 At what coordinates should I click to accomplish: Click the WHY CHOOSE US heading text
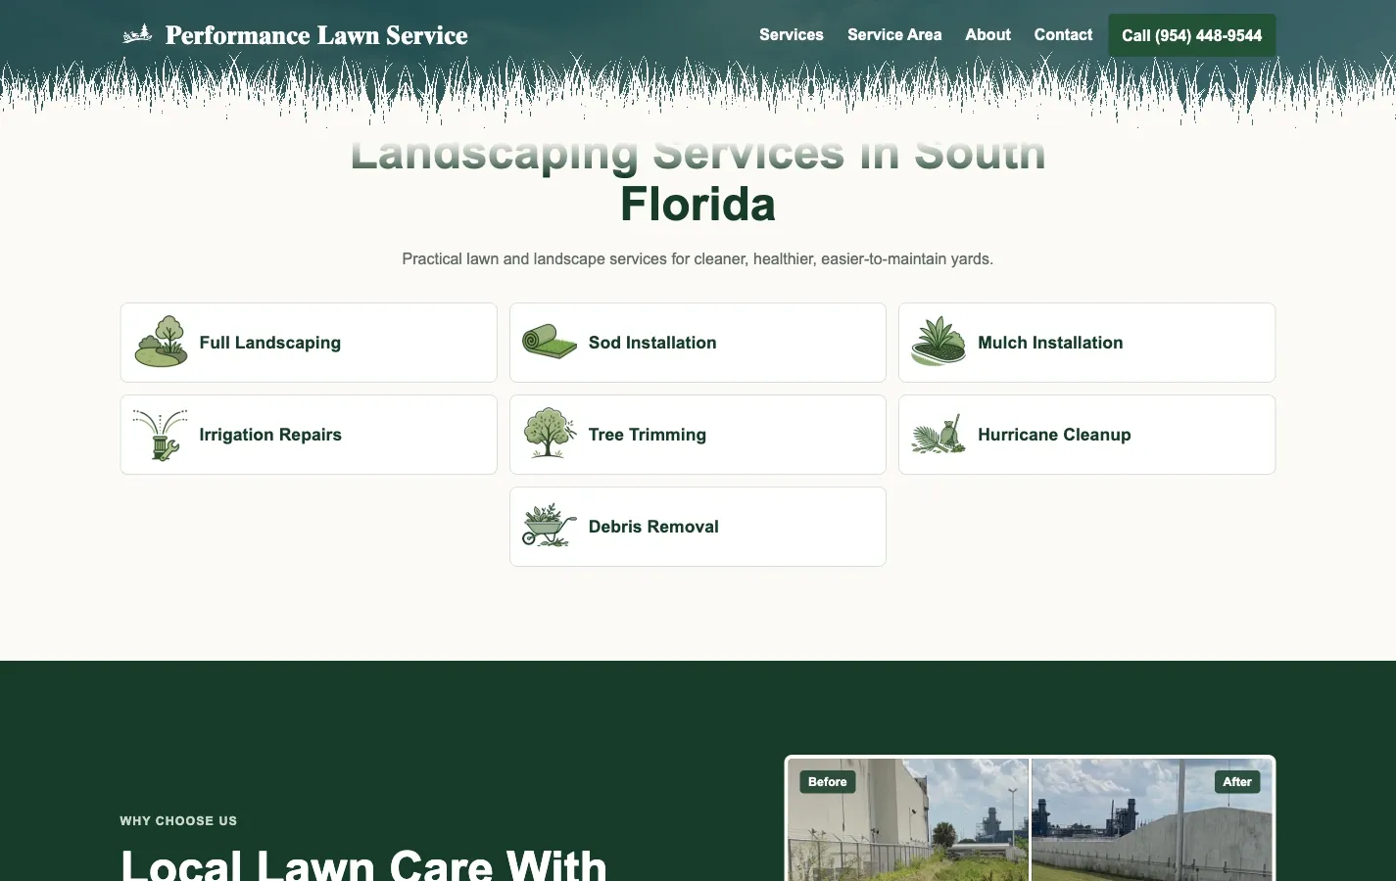(178, 821)
